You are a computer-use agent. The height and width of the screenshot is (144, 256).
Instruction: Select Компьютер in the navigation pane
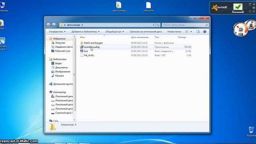click(60, 92)
